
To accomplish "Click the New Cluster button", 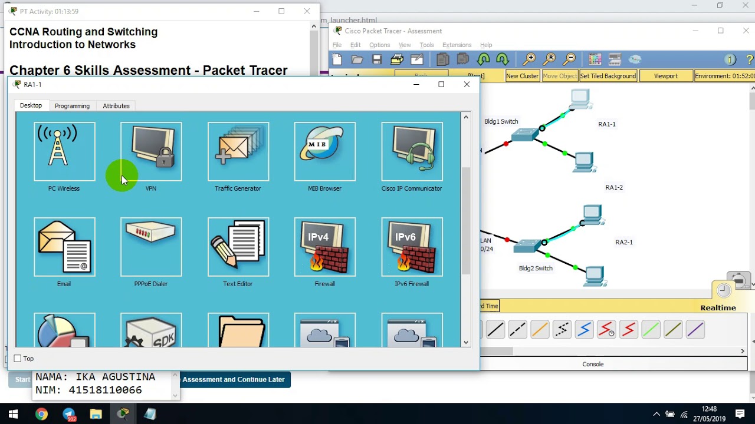I will [523, 76].
